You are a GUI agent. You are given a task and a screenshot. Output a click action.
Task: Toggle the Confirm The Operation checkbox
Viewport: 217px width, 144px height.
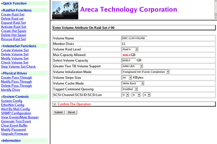55,104
